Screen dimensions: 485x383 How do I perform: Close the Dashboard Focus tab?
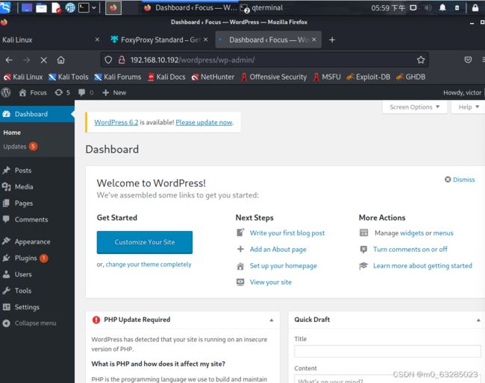tap(314, 39)
